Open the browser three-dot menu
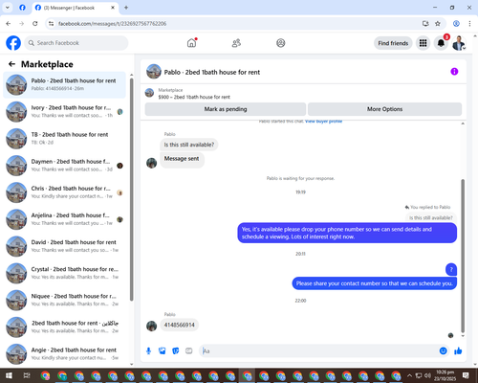 [469, 23]
